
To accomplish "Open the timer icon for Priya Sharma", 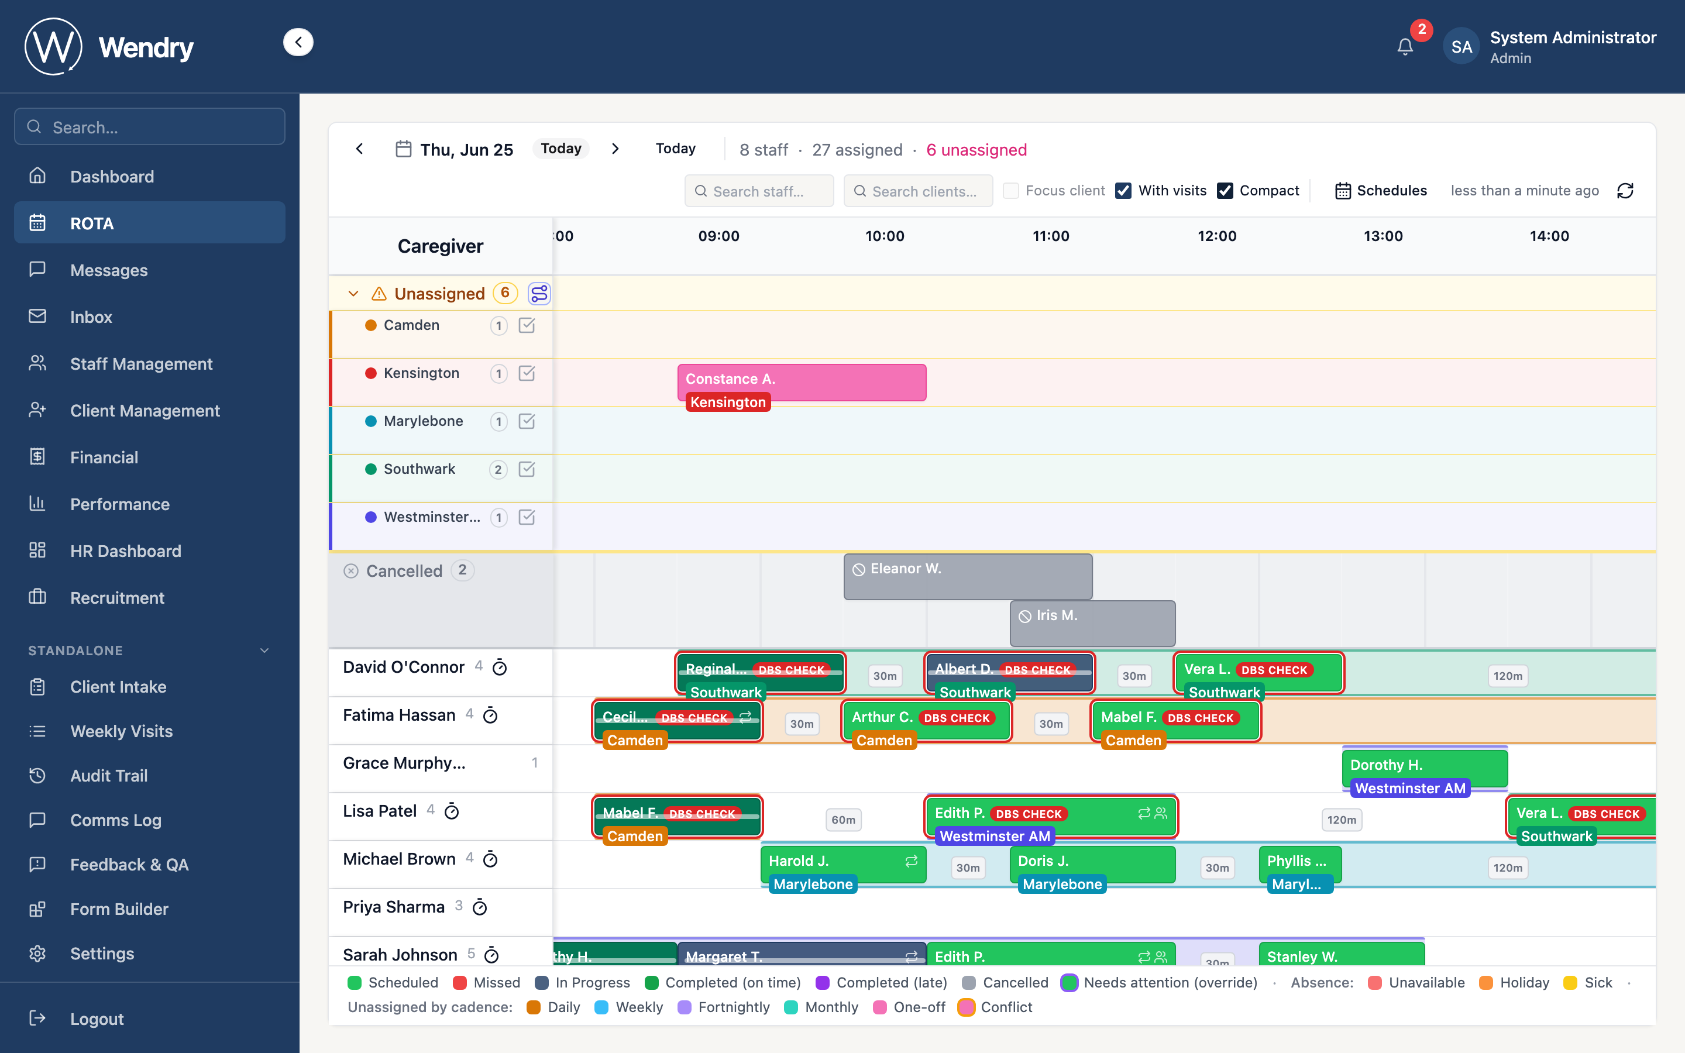I will pyautogui.click(x=480, y=907).
